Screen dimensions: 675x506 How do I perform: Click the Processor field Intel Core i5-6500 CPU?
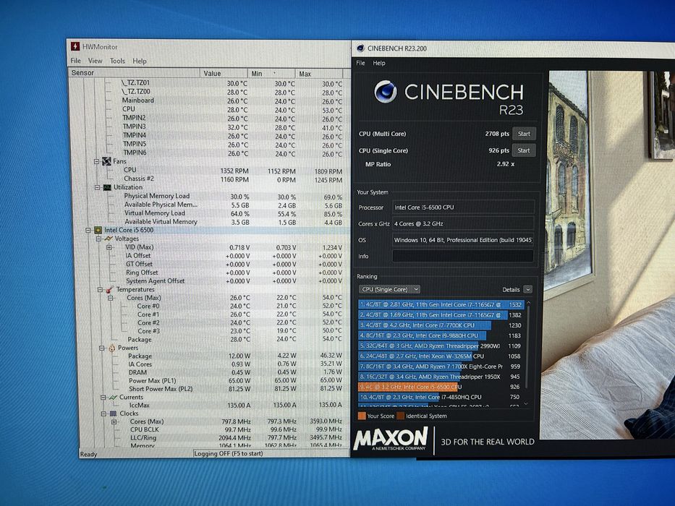(x=463, y=207)
